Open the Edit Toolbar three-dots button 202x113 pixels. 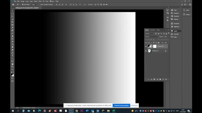(x=12, y=70)
